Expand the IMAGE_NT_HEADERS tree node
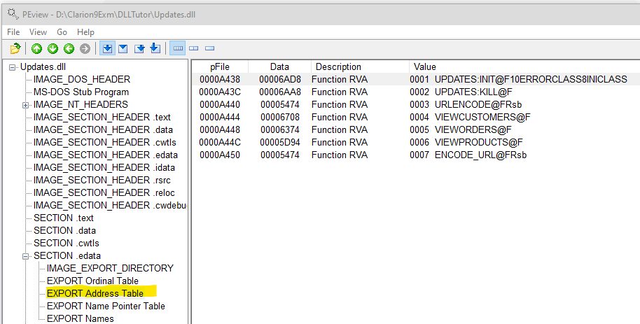Image resolution: width=640 pixels, height=324 pixels. [x=26, y=104]
